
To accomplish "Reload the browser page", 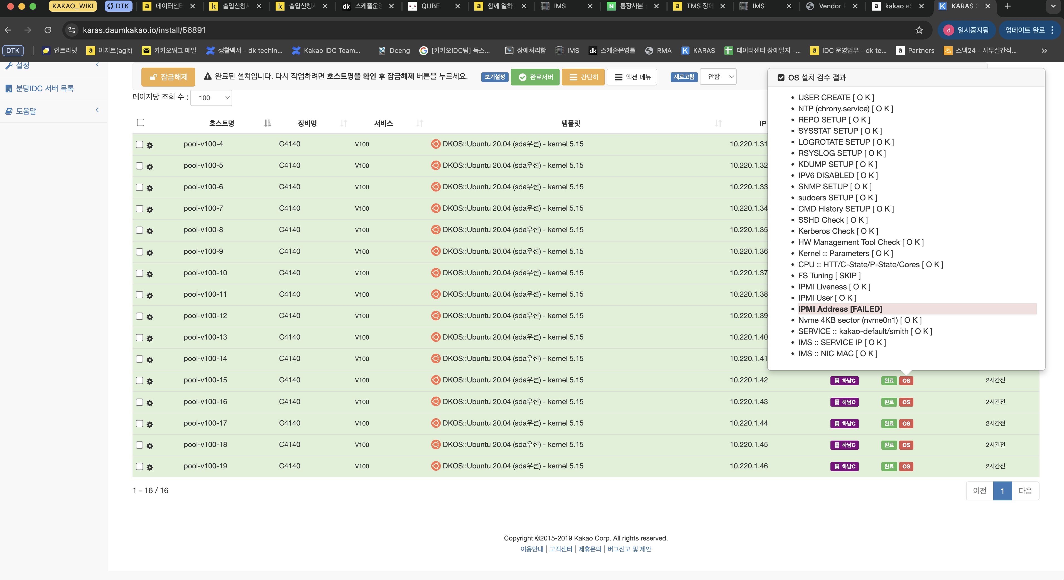I will [x=48, y=30].
